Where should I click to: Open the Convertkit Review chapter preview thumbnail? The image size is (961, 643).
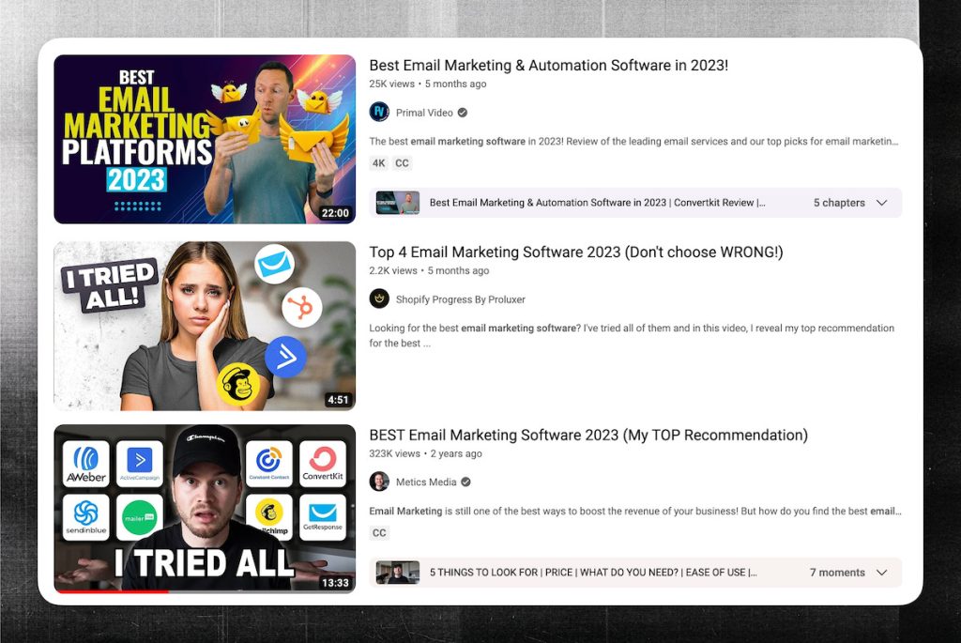coord(398,203)
